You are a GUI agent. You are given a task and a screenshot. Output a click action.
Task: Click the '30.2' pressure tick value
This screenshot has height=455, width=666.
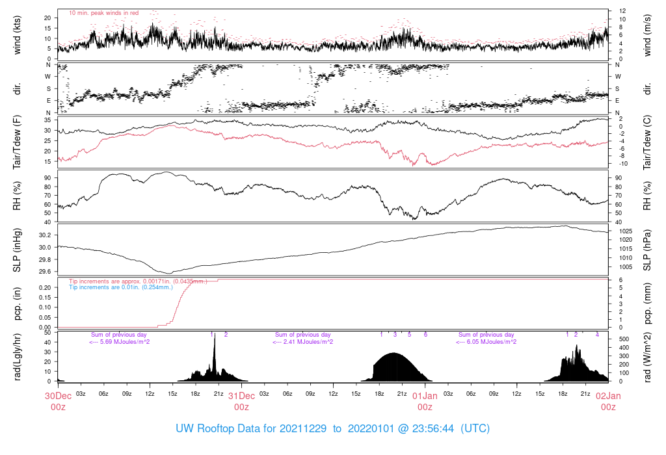45,235
